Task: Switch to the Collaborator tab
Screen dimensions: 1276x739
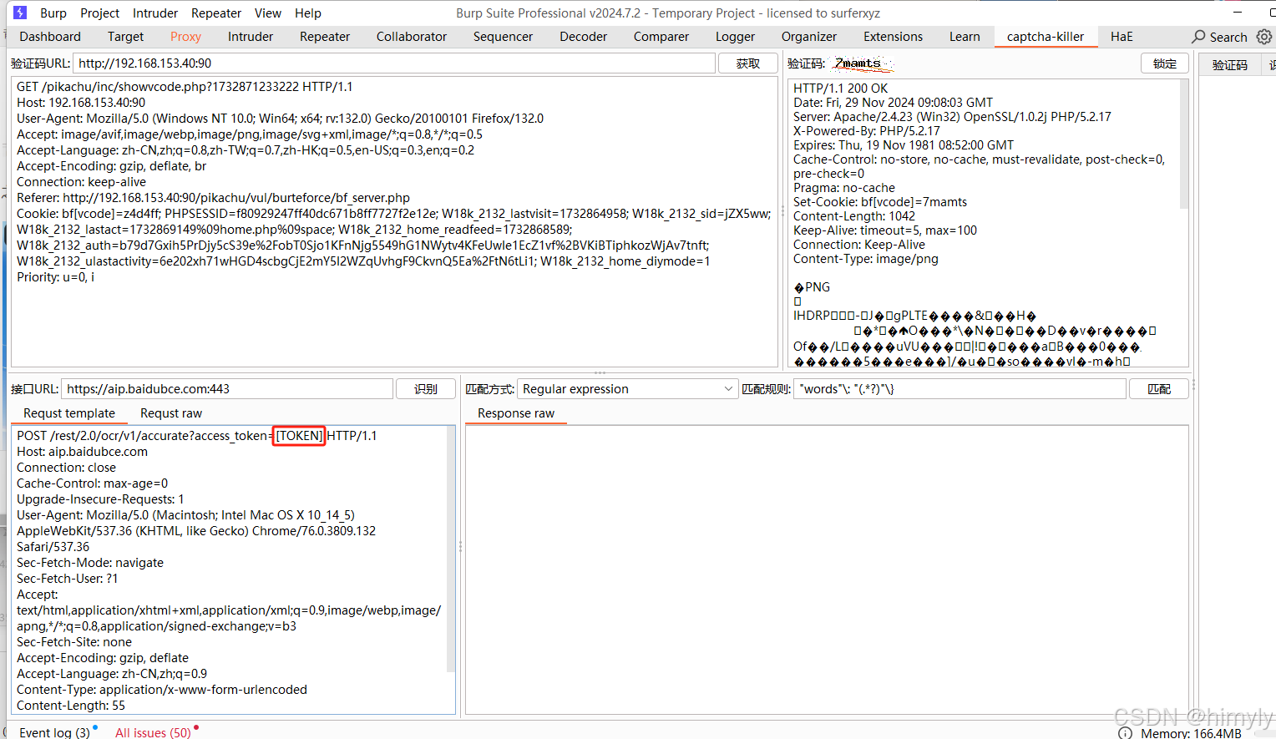Action: tap(412, 37)
